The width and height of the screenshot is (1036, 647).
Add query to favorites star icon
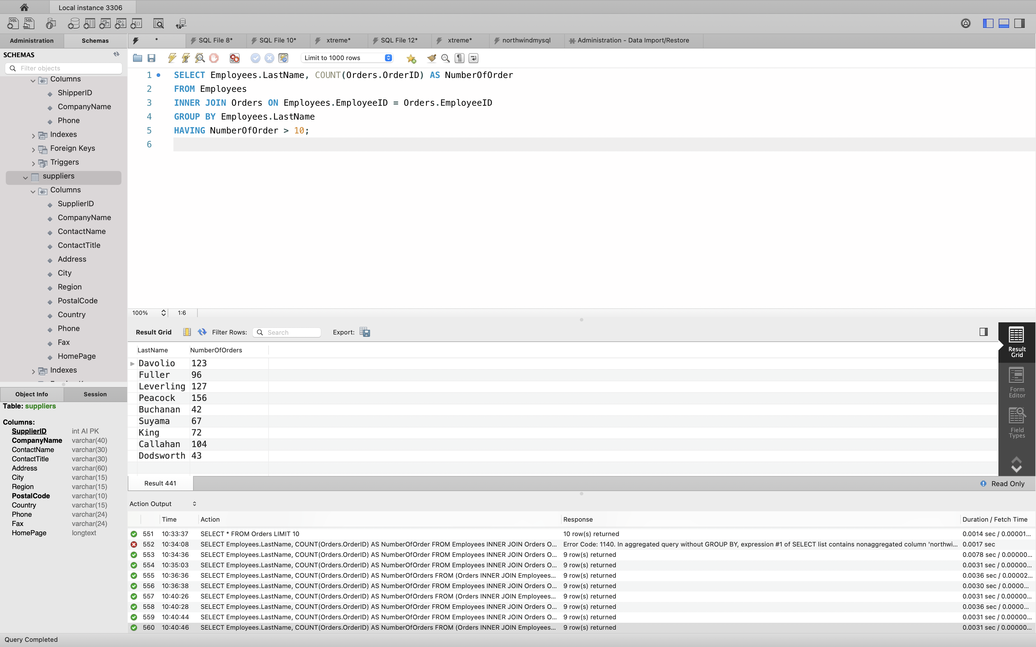411,58
